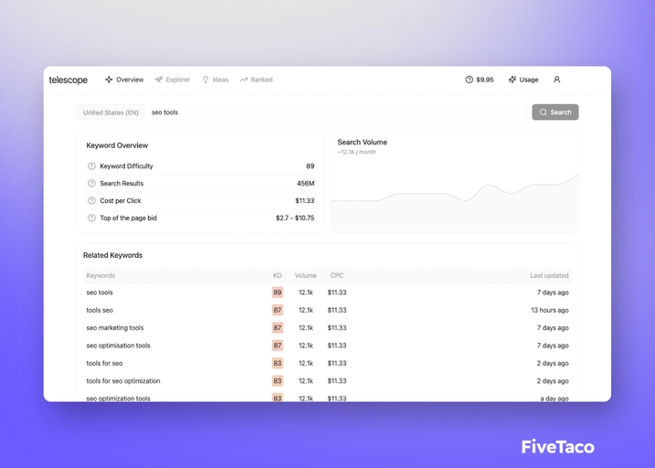The height and width of the screenshot is (468, 655).
Task: Select the Search Results value 456M
Action: click(x=305, y=183)
